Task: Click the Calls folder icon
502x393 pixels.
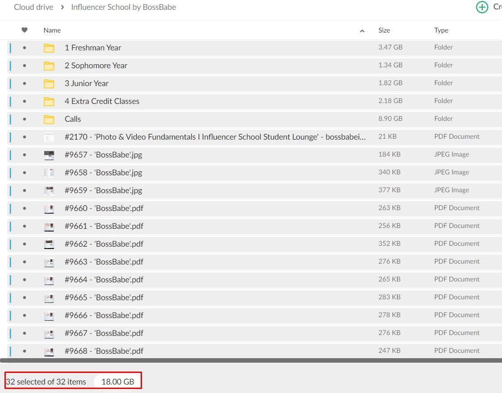Action: click(x=49, y=120)
